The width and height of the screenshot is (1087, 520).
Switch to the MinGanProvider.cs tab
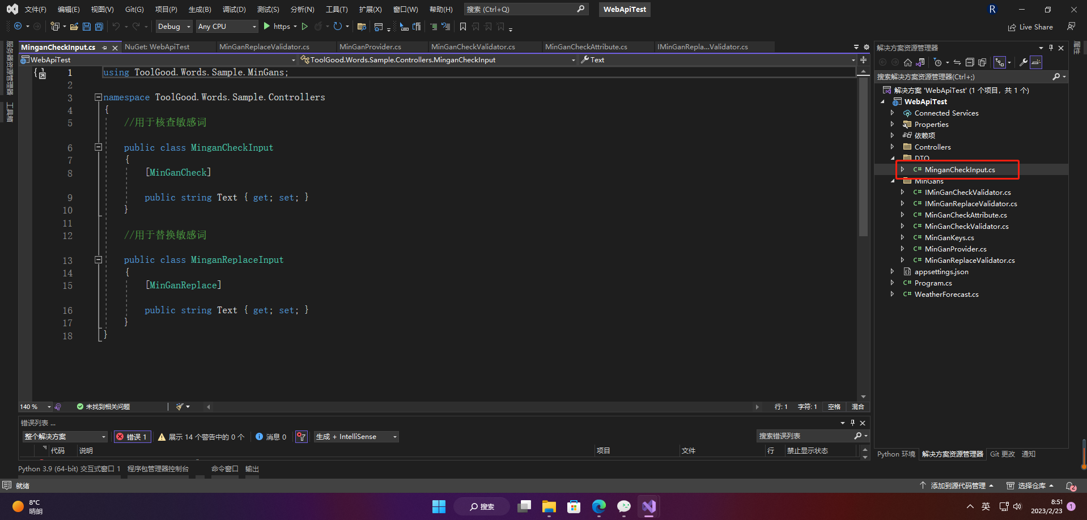pyautogui.click(x=370, y=46)
